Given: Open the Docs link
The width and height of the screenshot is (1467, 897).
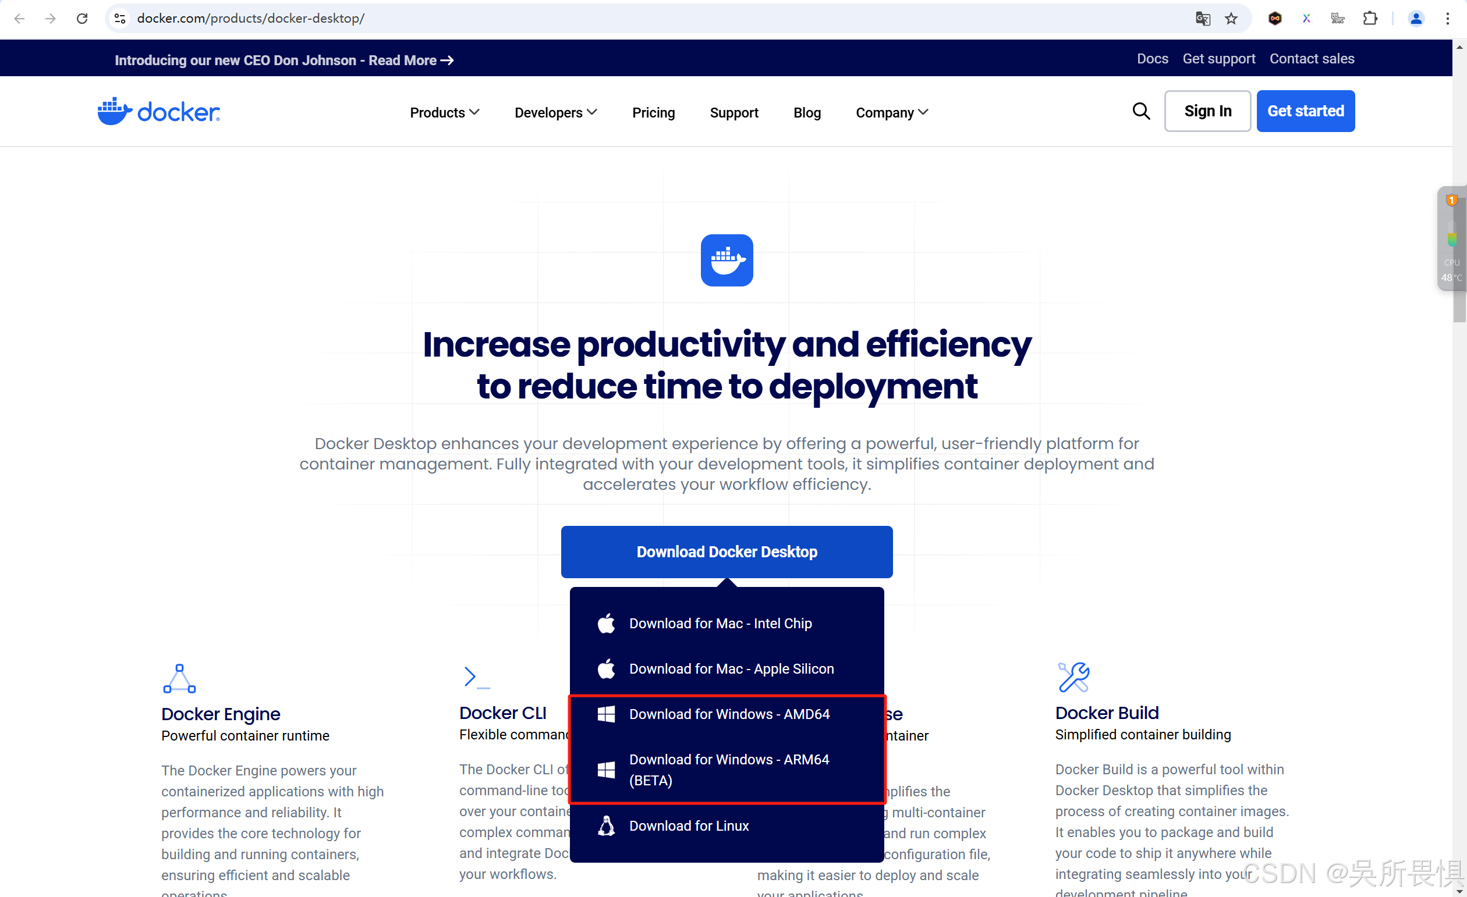Looking at the screenshot, I should tap(1152, 59).
